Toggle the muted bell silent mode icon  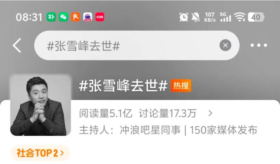[196, 17]
